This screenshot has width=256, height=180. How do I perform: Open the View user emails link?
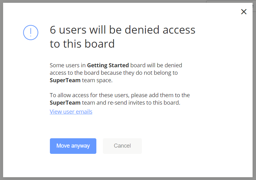tap(71, 111)
